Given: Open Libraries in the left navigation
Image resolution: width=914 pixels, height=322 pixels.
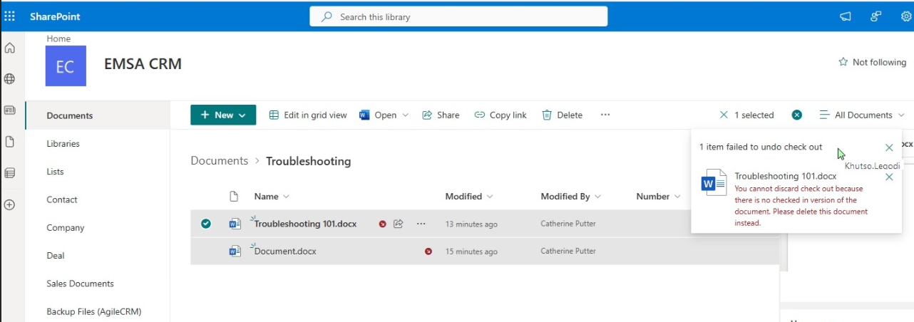Looking at the screenshot, I should pos(63,143).
